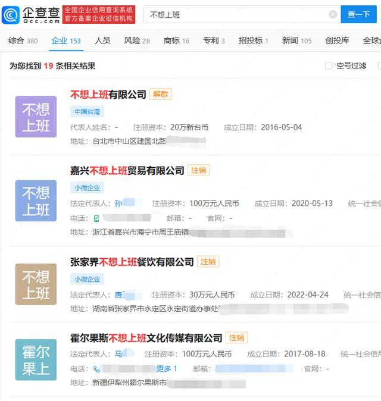Click the red banner 全国企业信用查询系统
This screenshot has width=381, height=401.
pos(99,14)
